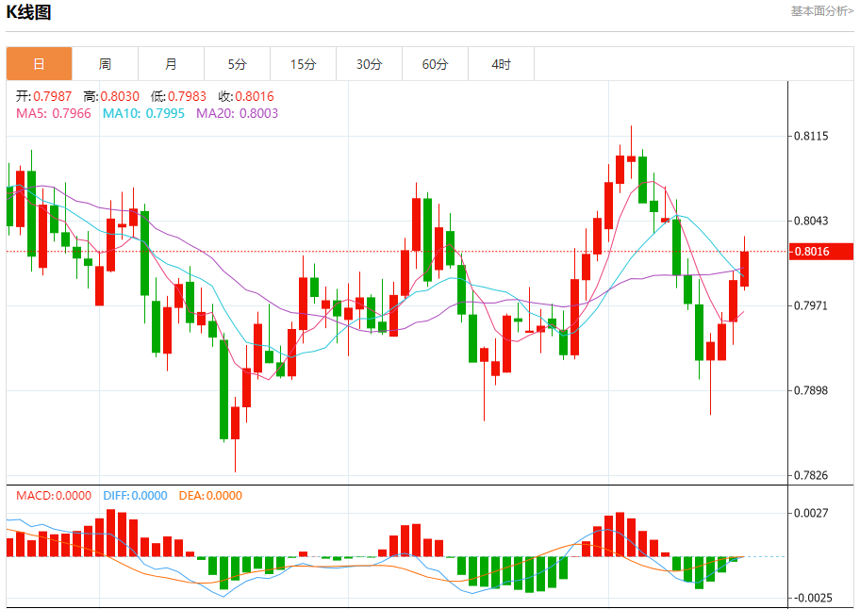The width and height of the screenshot is (860, 609).
Task: Select the 日 daily chart tab
Action: 39,64
